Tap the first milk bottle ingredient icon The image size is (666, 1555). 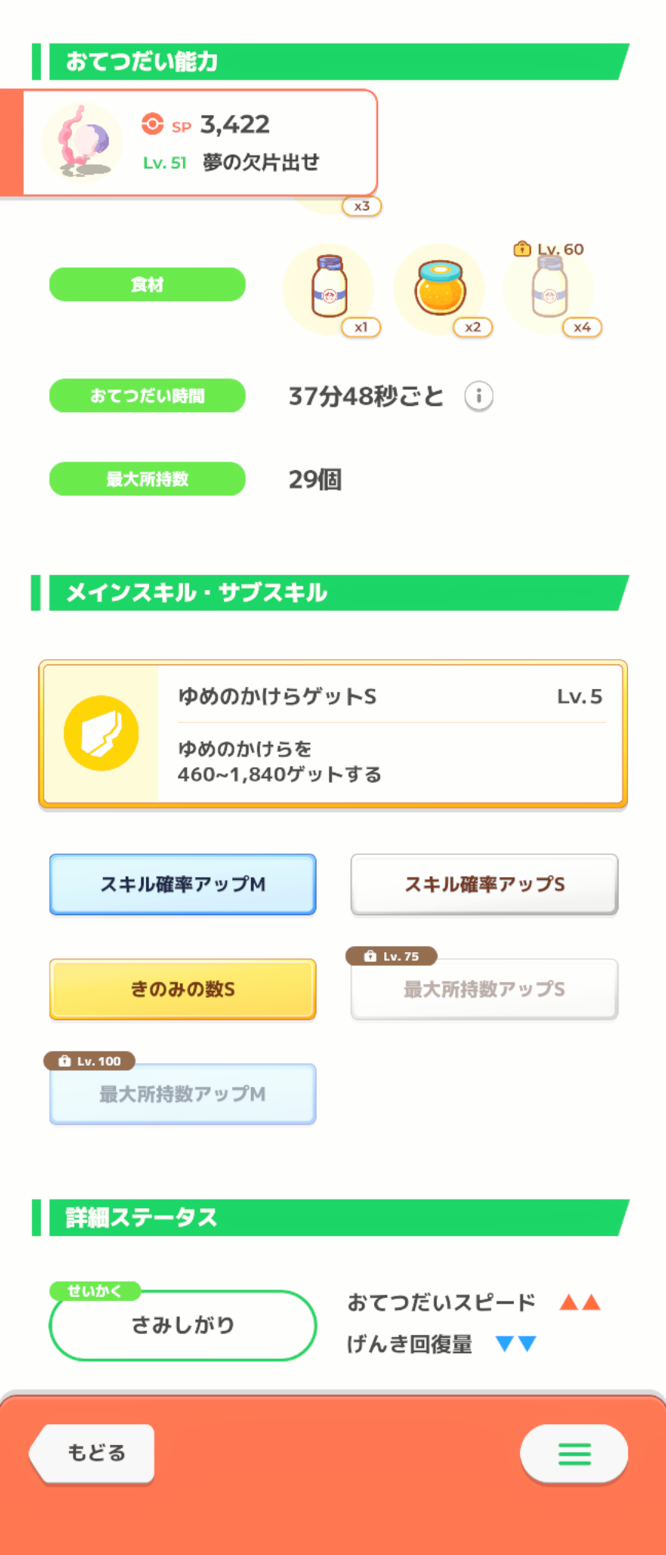pyautogui.click(x=329, y=288)
